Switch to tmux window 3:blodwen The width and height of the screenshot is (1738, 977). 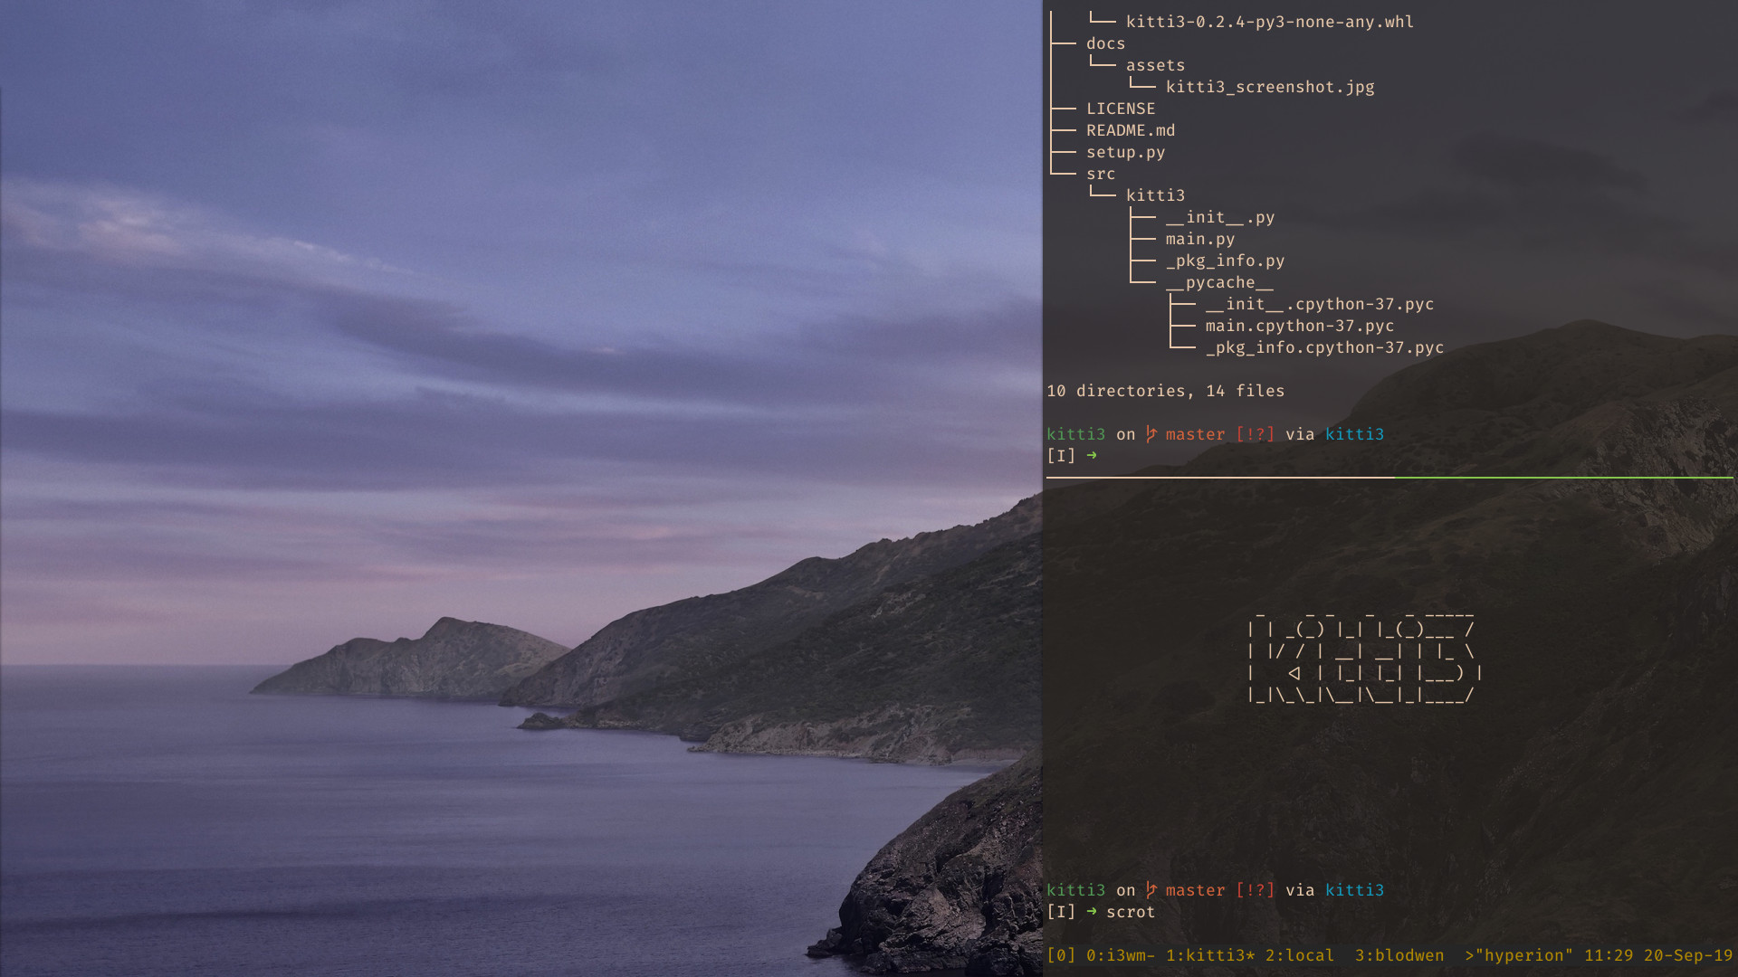(x=1399, y=955)
